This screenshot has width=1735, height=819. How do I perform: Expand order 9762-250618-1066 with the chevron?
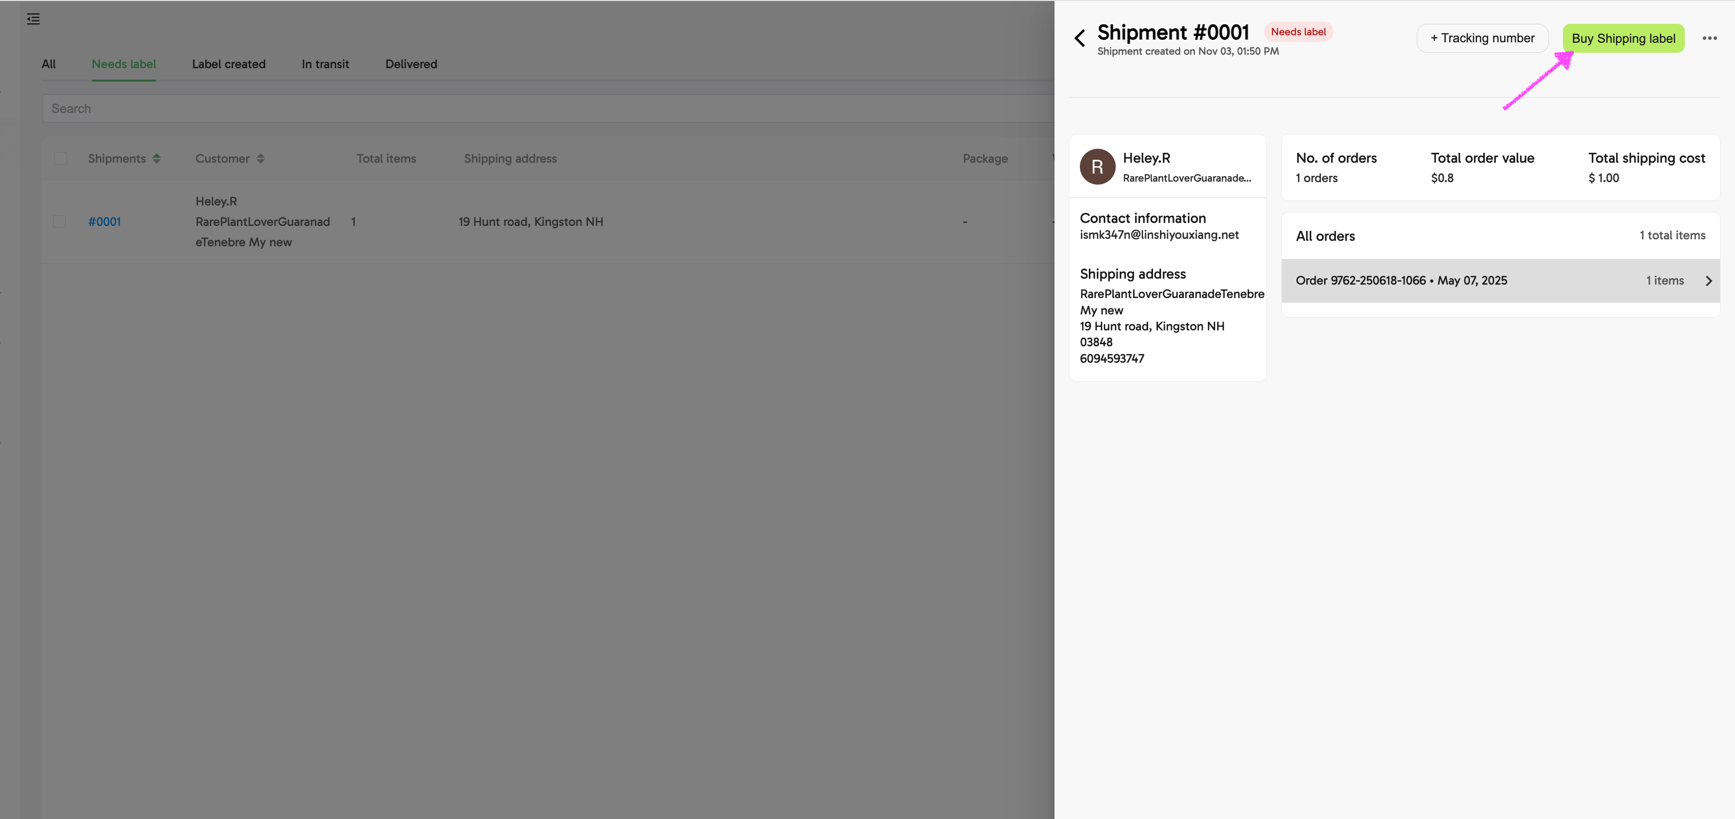[1708, 281]
